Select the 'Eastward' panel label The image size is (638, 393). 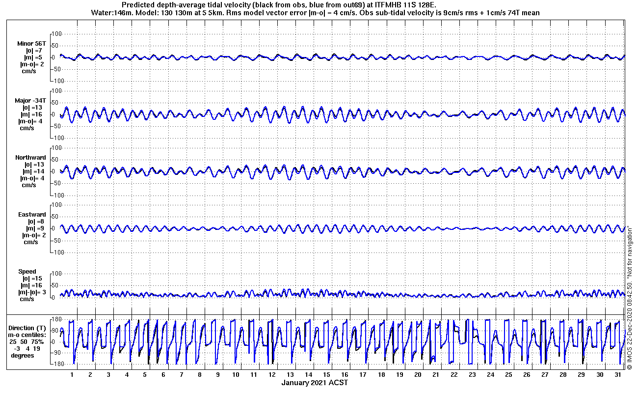pos(32,215)
